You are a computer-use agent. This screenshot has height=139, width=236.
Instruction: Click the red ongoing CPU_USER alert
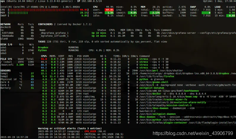tap(90, 131)
